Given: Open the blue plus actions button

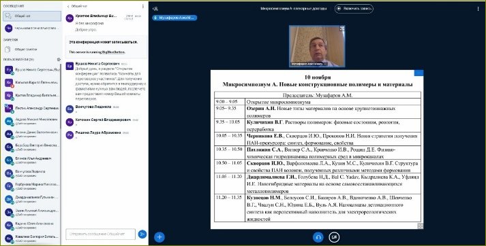Looking at the screenshot, I should (160, 237).
